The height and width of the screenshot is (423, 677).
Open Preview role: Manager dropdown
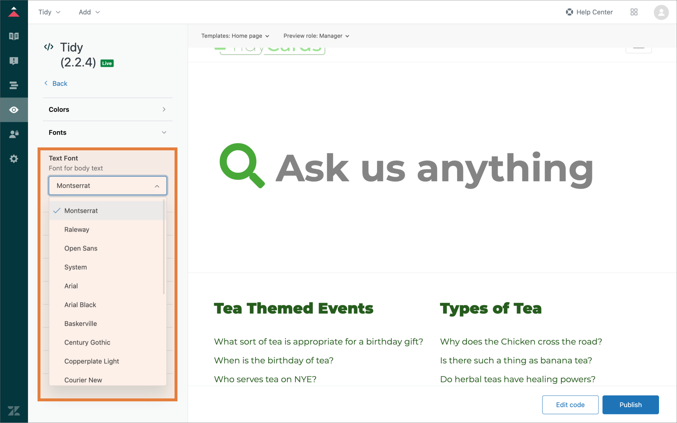[x=316, y=36]
